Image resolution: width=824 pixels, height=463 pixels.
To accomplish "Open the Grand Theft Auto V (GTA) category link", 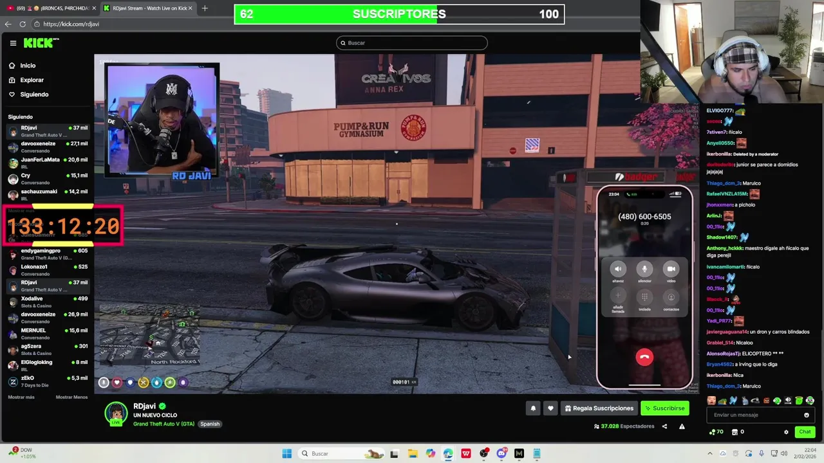I will [x=164, y=424].
